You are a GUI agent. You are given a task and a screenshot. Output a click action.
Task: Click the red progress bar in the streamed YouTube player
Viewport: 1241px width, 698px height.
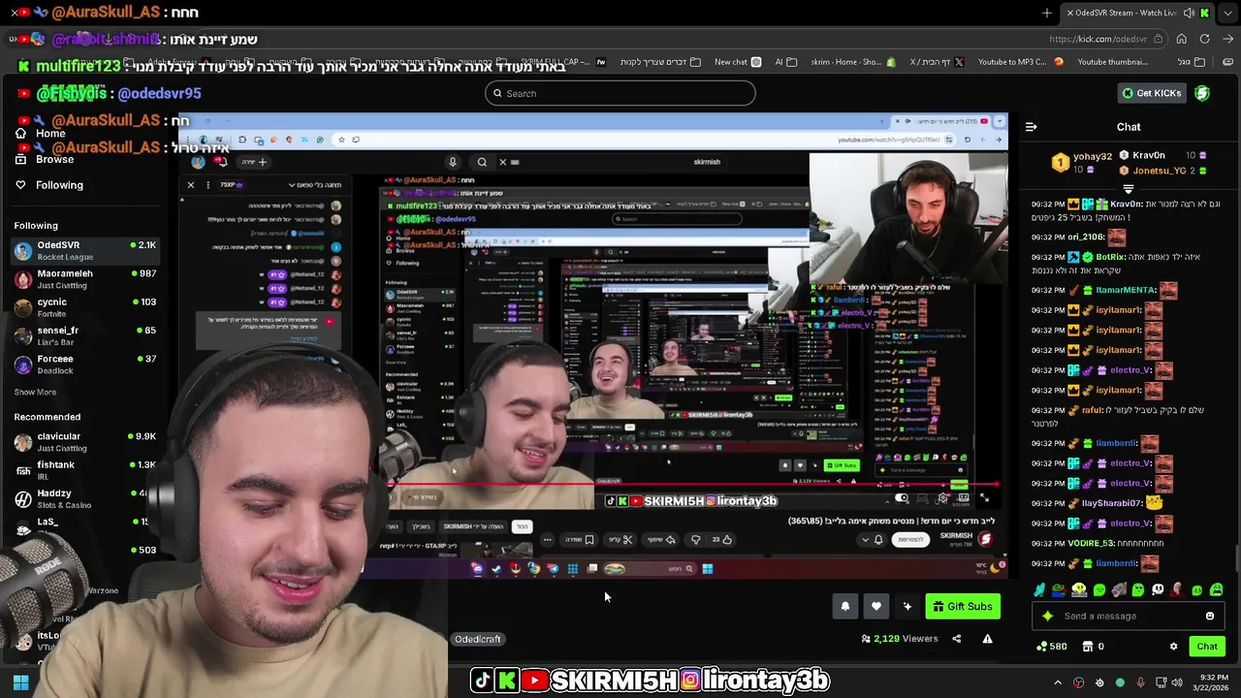pyautogui.click(x=692, y=483)
